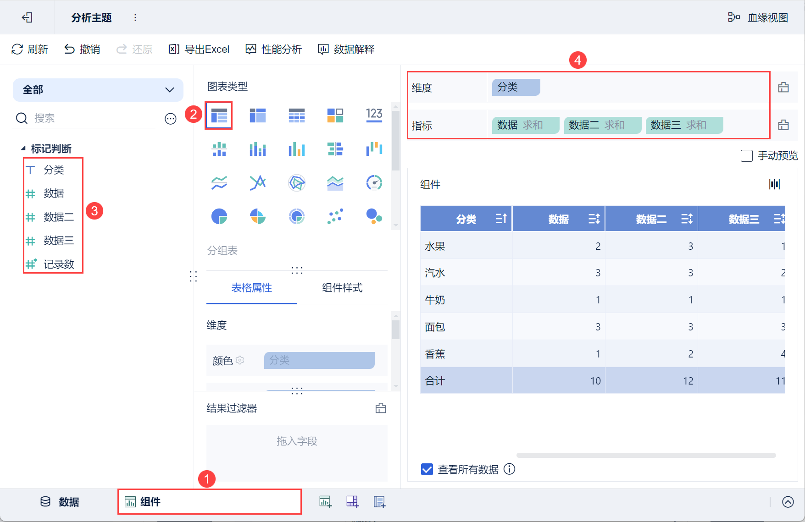Screen dimensions: 805x522
Task: Select the split column chart with center line
Action: click(x=219, y=149)
